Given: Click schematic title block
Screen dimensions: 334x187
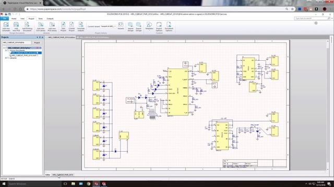Looking at the screenshot, I should click(255, 164).
